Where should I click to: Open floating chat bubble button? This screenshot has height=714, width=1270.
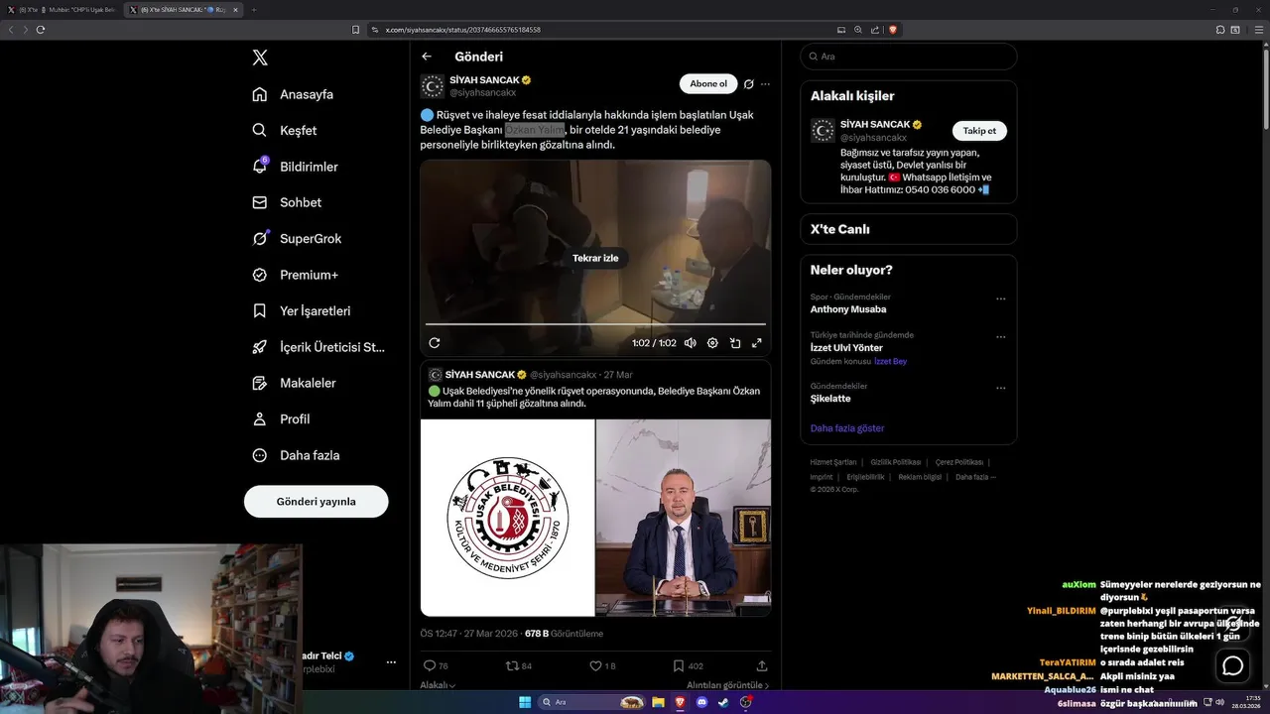coord(1232,665)
